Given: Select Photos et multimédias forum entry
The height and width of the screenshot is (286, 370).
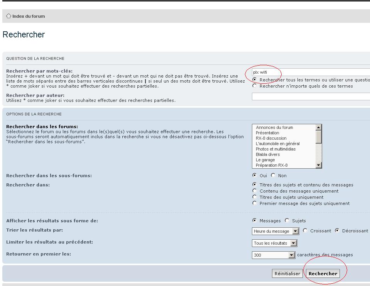Looking at the screenshot, I should tap(275, 149).
